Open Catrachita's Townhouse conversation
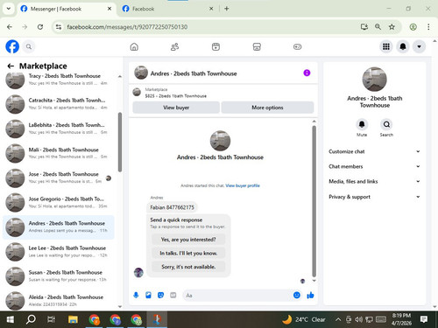The image size is (438, 328). click(59, 104)
